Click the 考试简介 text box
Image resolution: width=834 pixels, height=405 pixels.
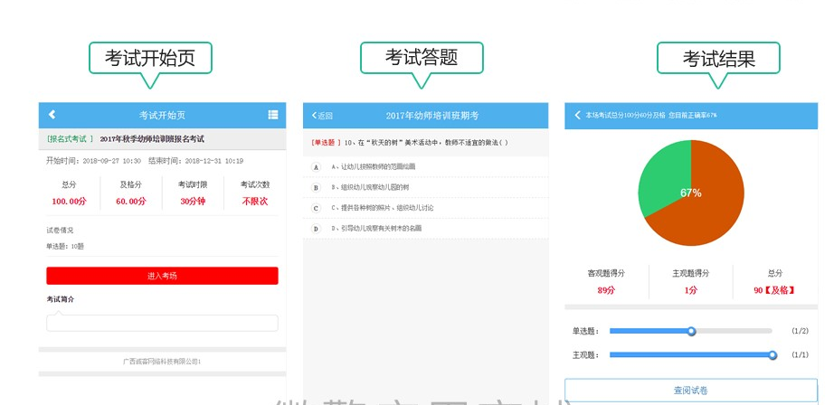[x=162, y=323]
